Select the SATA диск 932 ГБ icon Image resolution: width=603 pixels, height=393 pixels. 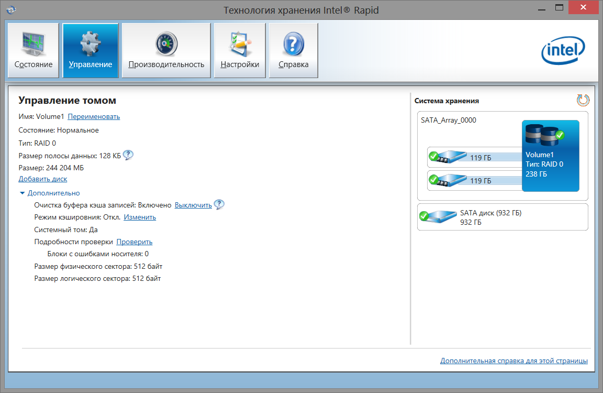(x=438, y=217)
